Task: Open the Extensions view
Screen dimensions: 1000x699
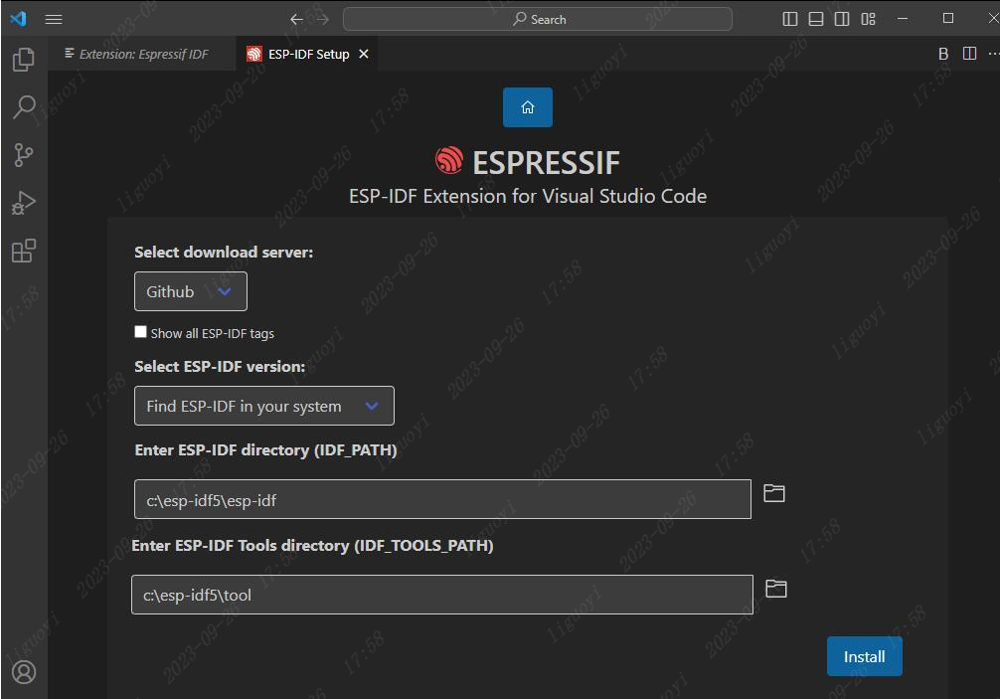Action: point(24,251)
